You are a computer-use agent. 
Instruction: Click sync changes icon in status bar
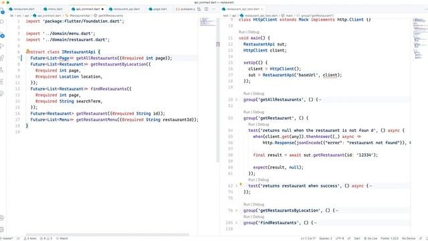pyautogui.click(x=18, y=238)
